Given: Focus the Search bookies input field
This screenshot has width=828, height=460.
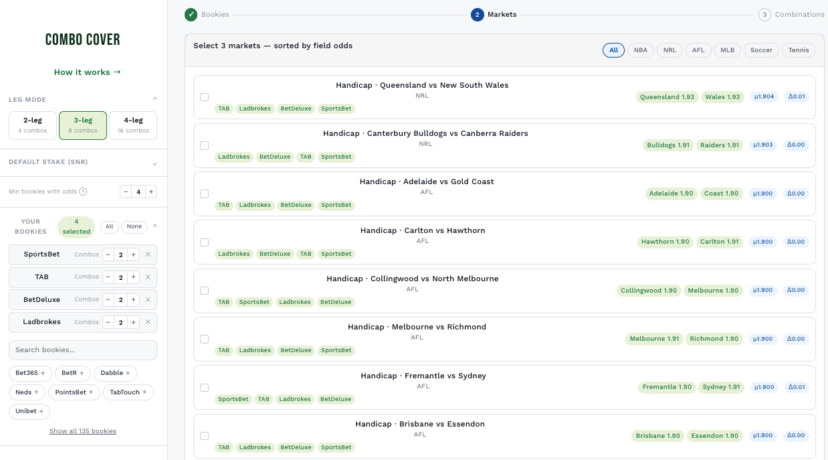Looking at the screenshot, I should [x=83, y=350].
